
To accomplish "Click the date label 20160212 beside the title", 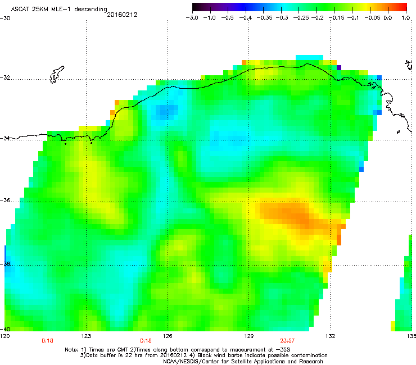I will tap(122, 15).
